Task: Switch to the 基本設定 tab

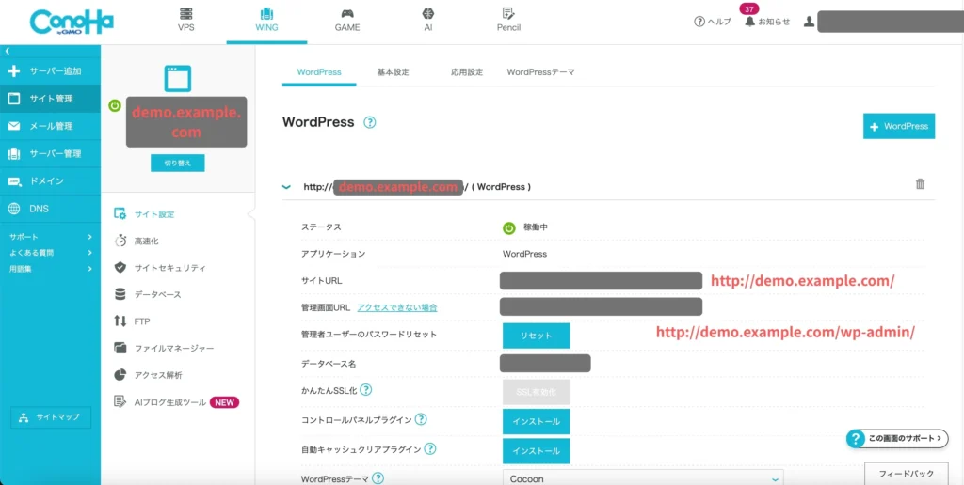Action: (393, 71)
